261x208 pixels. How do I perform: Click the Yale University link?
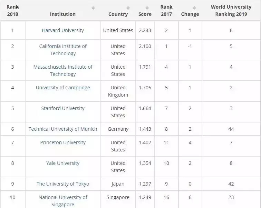tap(63, 163)
